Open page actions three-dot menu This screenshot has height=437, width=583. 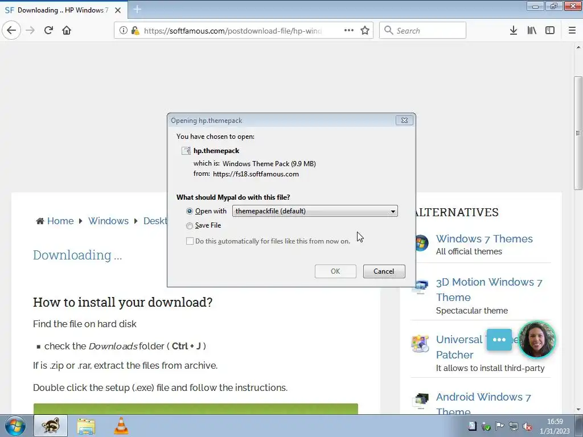click(349, 30)
